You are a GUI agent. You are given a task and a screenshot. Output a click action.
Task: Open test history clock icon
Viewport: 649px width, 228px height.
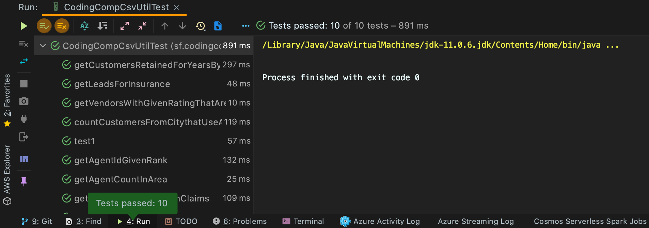click(200, 26)
